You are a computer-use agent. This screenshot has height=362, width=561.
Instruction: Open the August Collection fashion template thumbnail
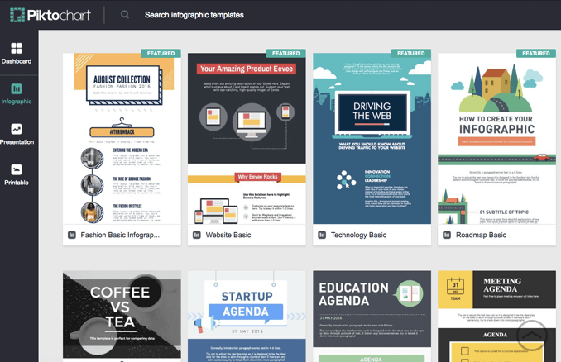(x=122, y=138)
